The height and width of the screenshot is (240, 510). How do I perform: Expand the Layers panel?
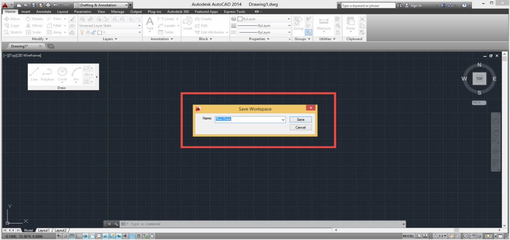[x=110, y=39]
